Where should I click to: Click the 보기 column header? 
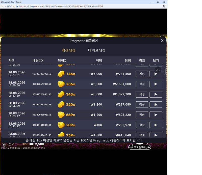click(156, 61)
